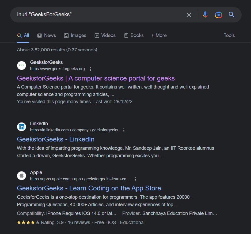The image size is (251, 234).
Task: Click the LinkedIn favicon in results
Action: click(x=21, y=127)
